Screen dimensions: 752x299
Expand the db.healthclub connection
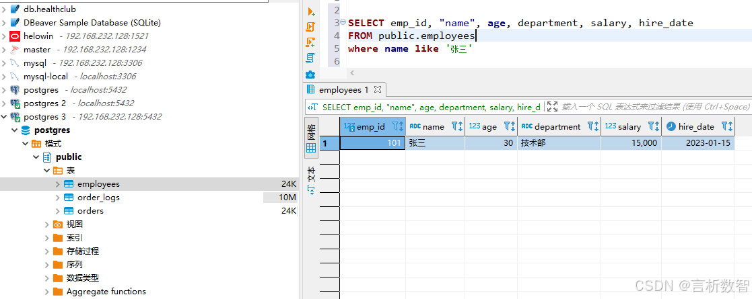click(x=4, y=9)
